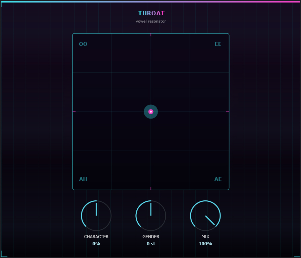
Task: Select the Character 0% value readout
Action: pyautogui.click(x=96, y=244)
